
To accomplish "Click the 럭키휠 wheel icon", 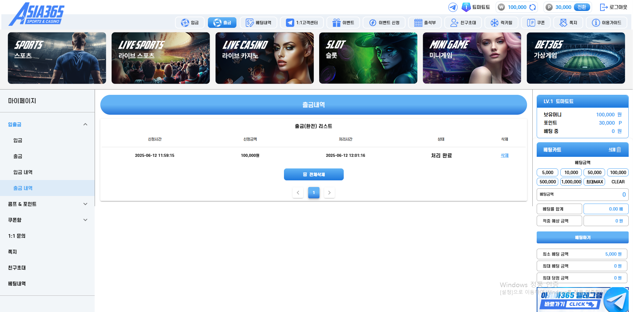I will click(x=495, y=23).
